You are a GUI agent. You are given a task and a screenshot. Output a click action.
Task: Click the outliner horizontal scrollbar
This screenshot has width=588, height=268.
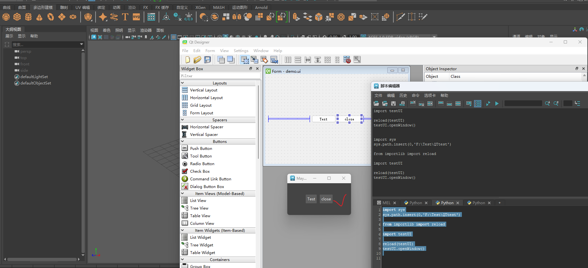[x=41, y=259]
